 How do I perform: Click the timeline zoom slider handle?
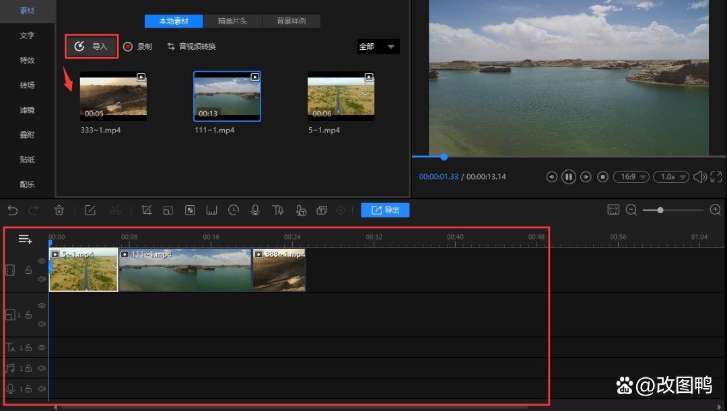(660, 210)
